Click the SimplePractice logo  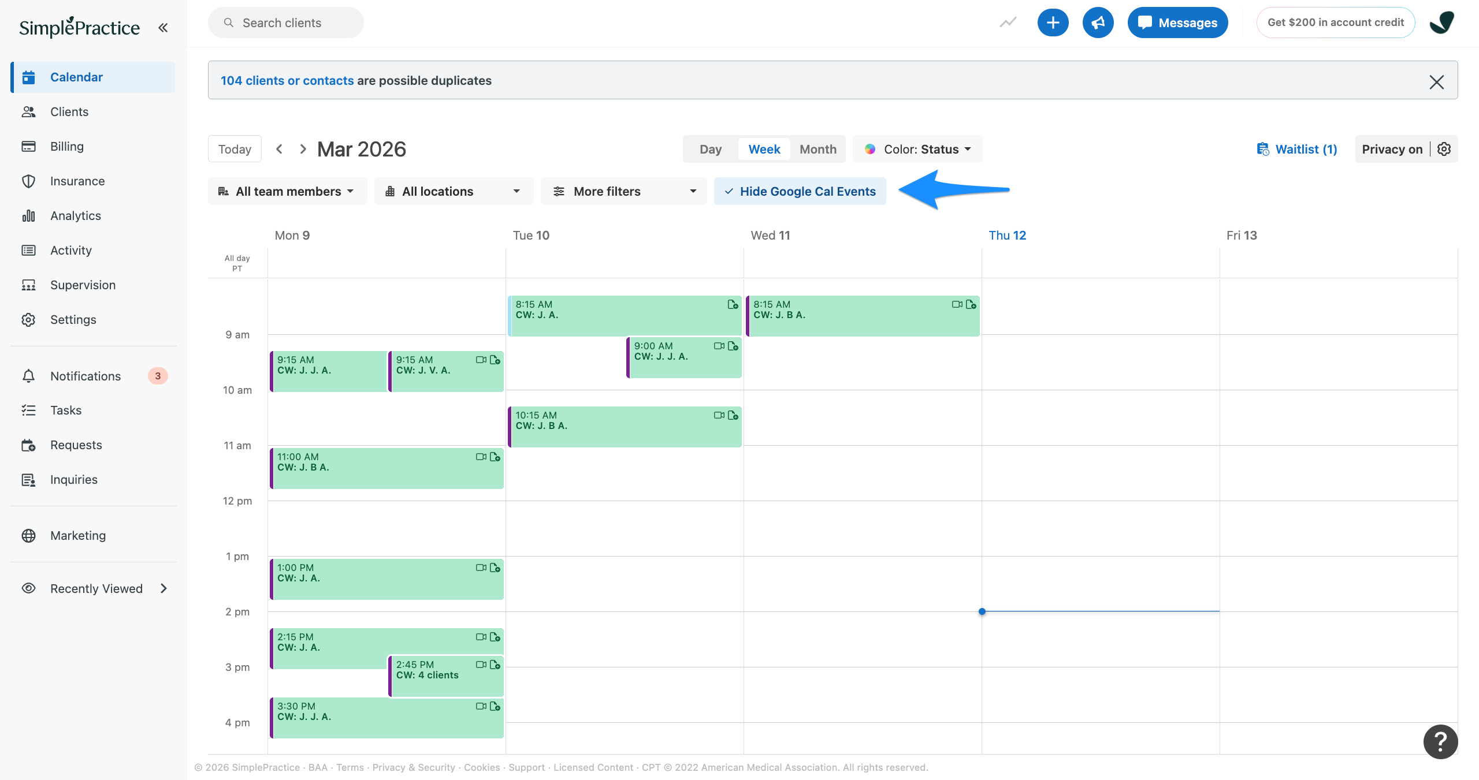(79, 27)
